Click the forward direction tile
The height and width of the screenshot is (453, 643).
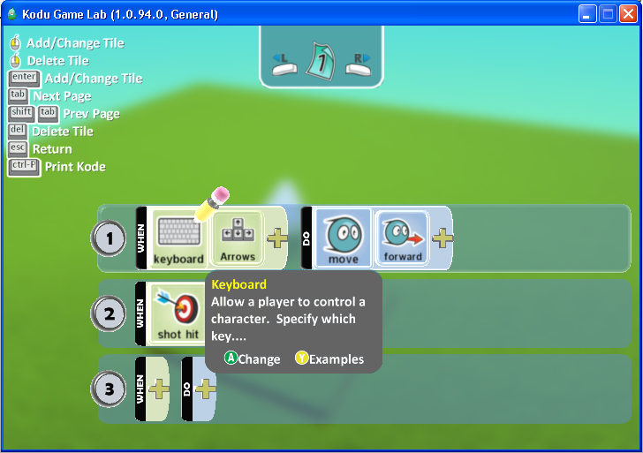coord(402,238)
